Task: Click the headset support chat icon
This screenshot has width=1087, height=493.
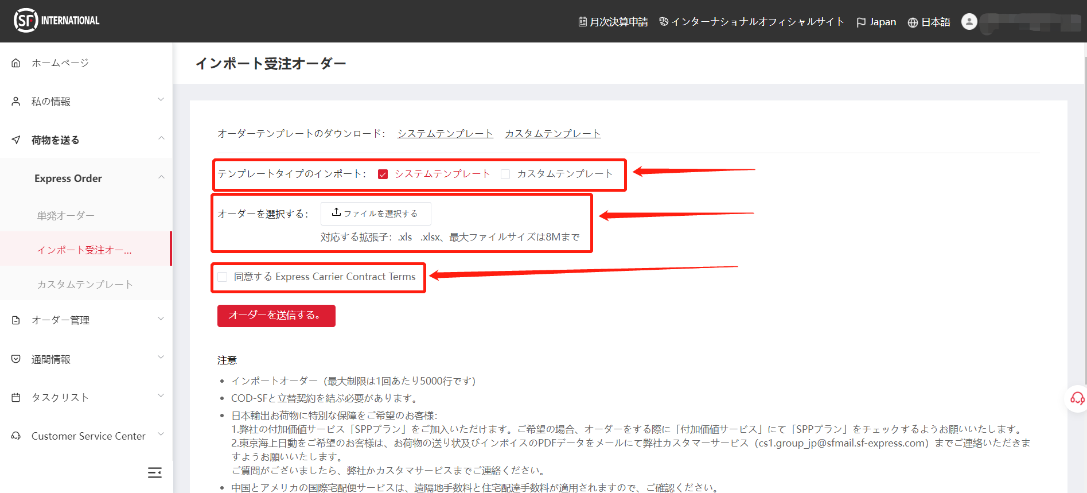Action: tap(1077, 398)
